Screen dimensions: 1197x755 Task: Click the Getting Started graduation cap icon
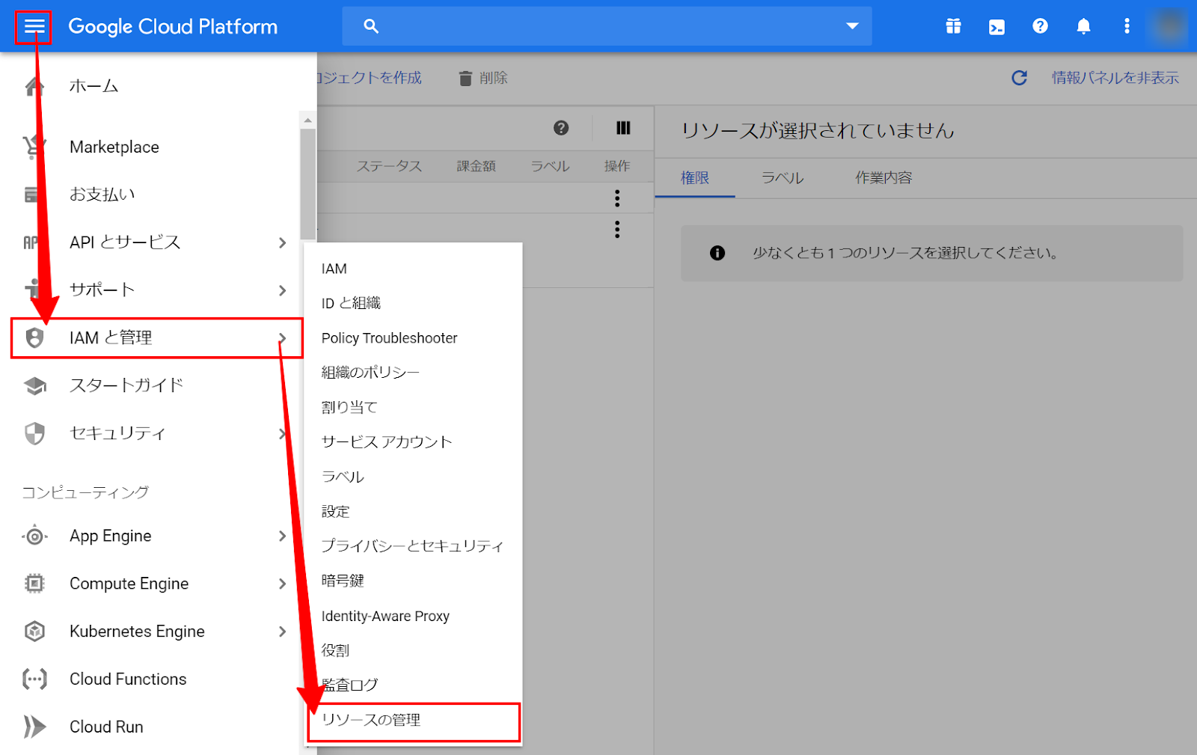tap(34, 385)
